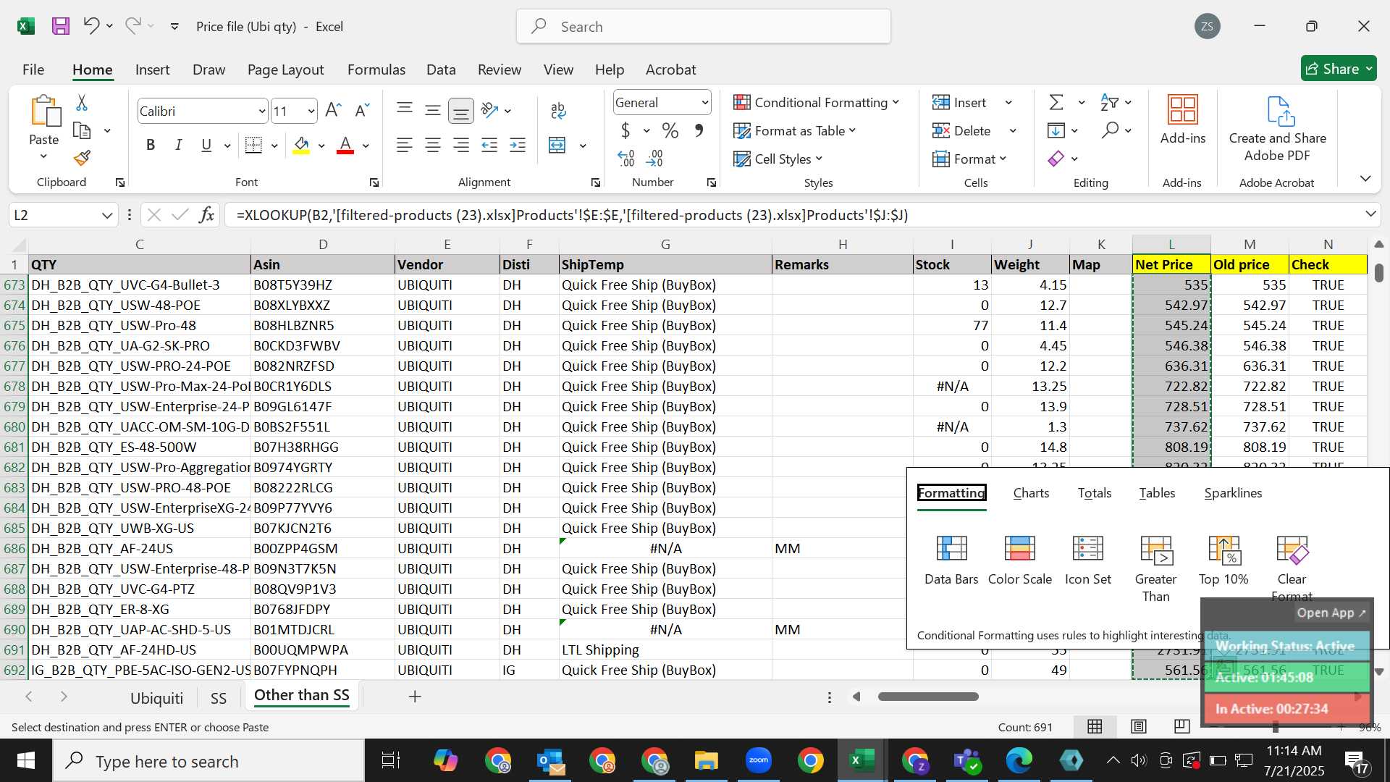This screenshot has height=782, width=1390.
Task: Click the horizontal scrollbar thumb
Action: (928, 697)
